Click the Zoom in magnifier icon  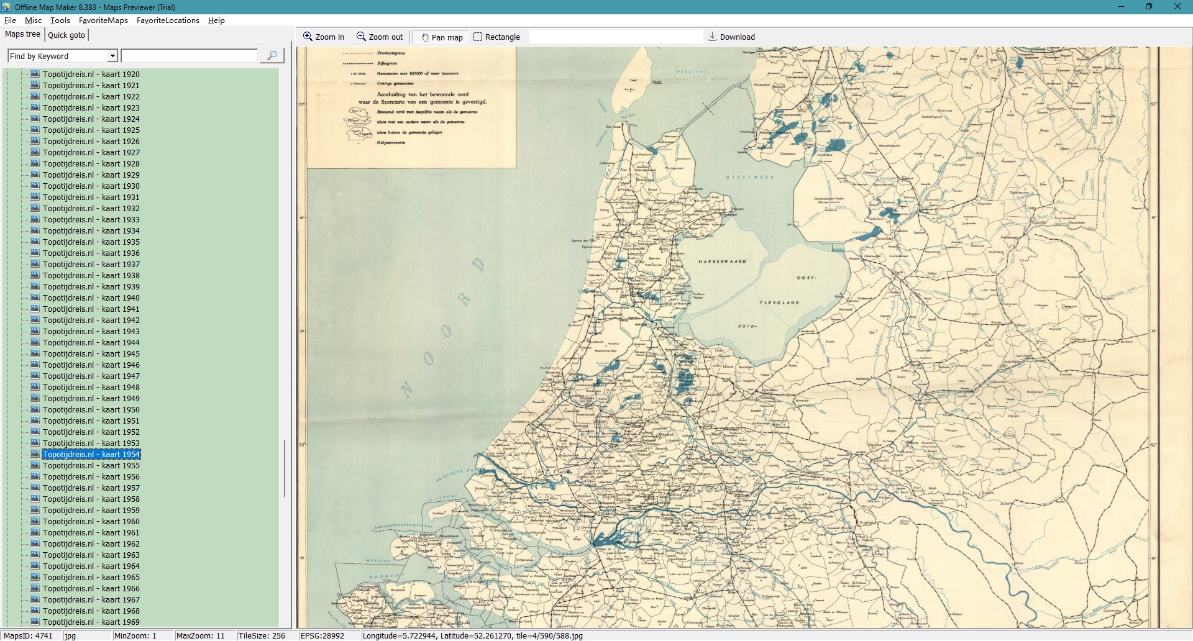pos(308,37)
